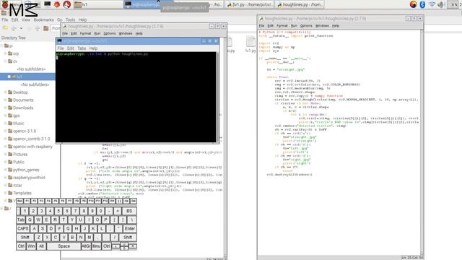Open the Wi-Fi network tray icon
Screen dimensions: 462x260
(432, 4)
